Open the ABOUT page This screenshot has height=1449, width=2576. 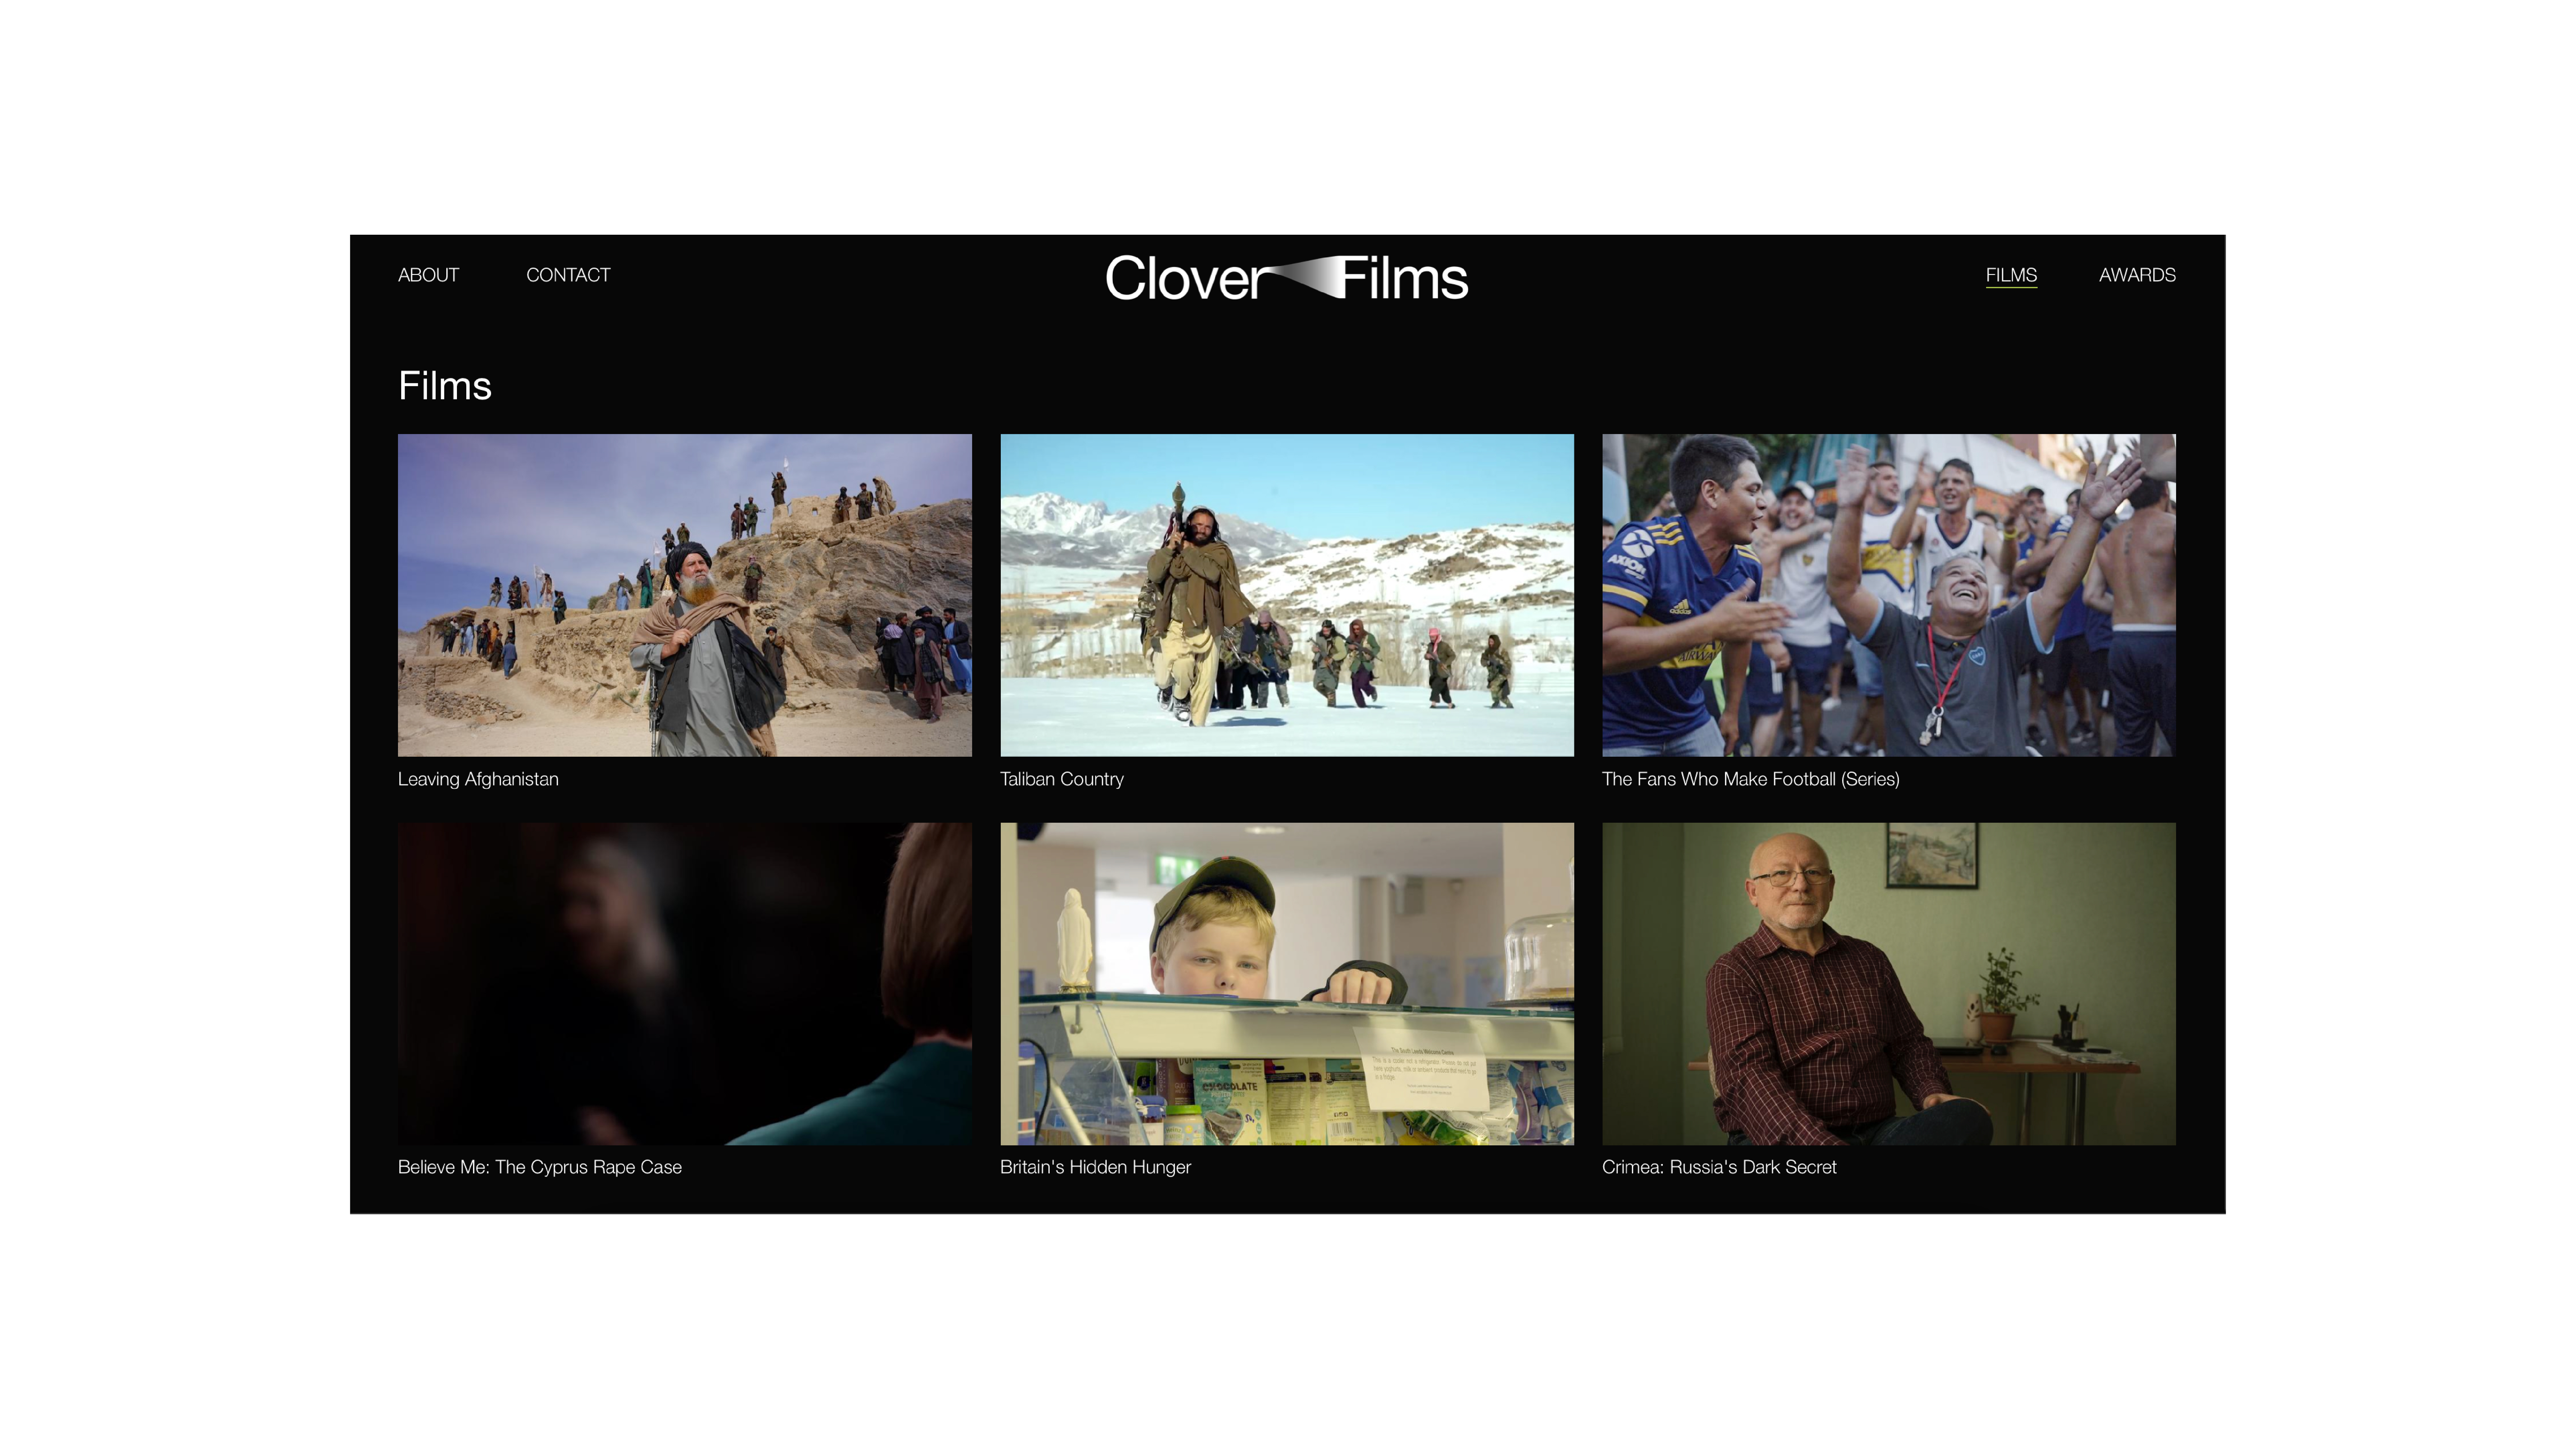click(428, 275)
